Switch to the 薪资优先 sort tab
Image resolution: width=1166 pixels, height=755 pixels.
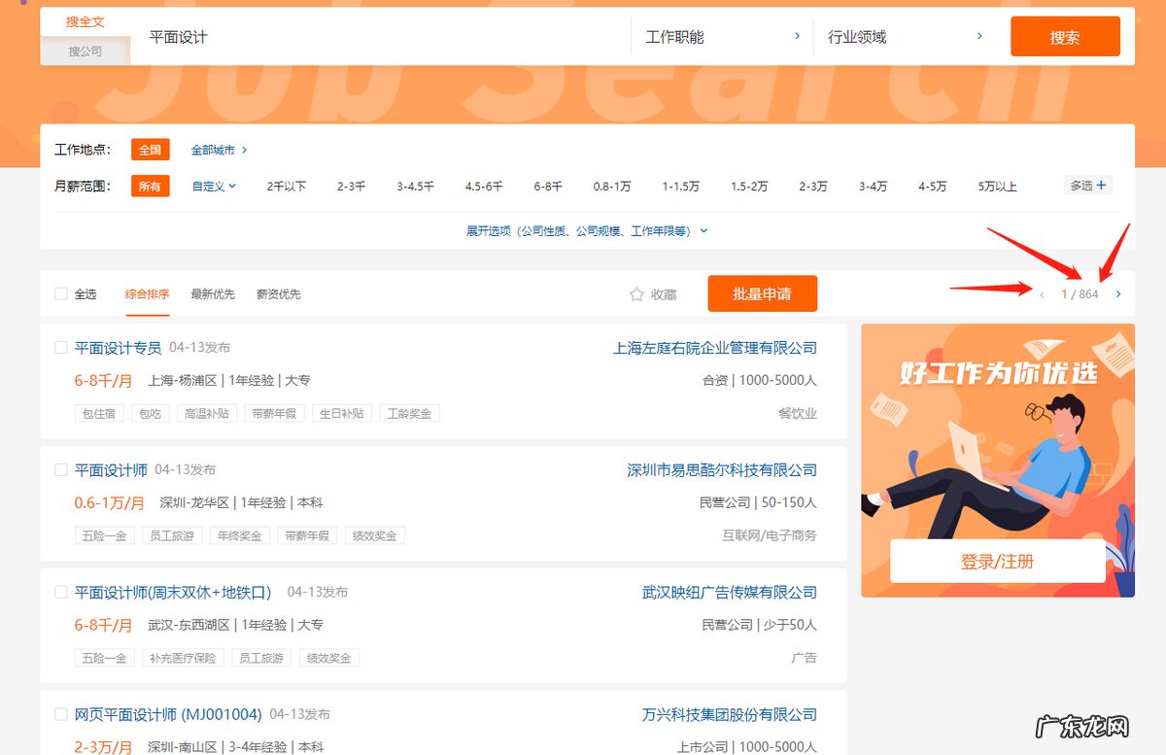(x=277, y=293)
